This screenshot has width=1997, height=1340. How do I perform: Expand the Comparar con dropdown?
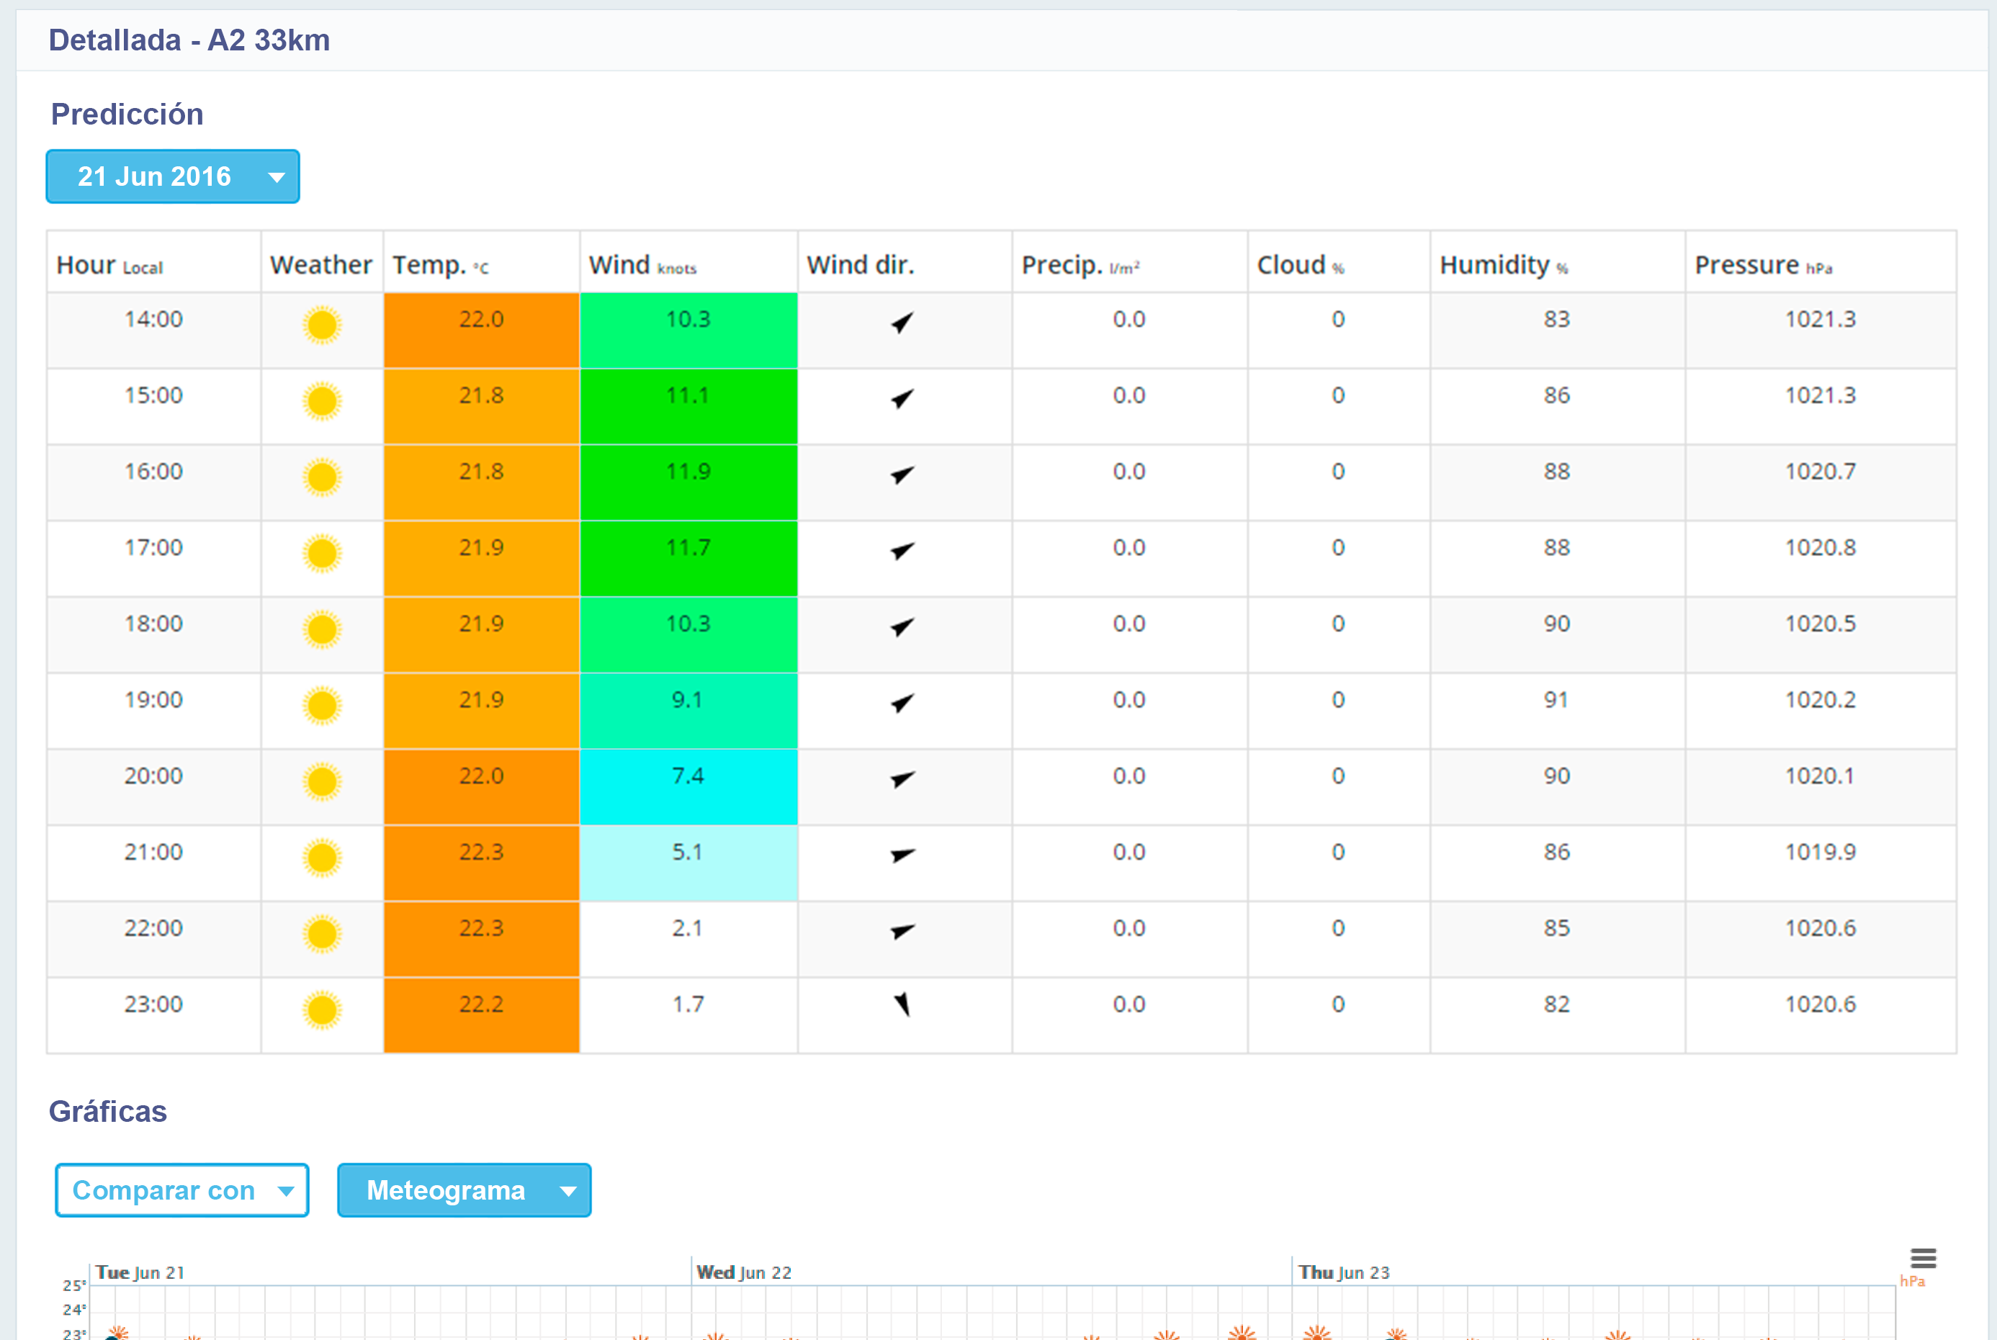coord(182,1190)
